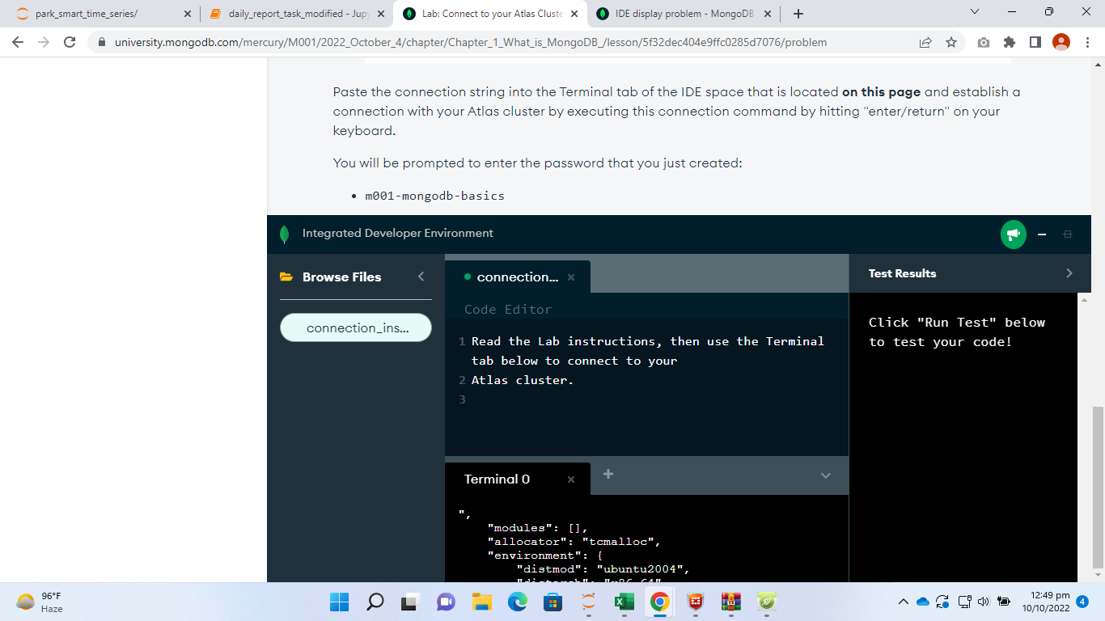The width and height of the screenshot is (1105, 621).
Task: Open Excel from the taskbar
Action: point(624,602)
